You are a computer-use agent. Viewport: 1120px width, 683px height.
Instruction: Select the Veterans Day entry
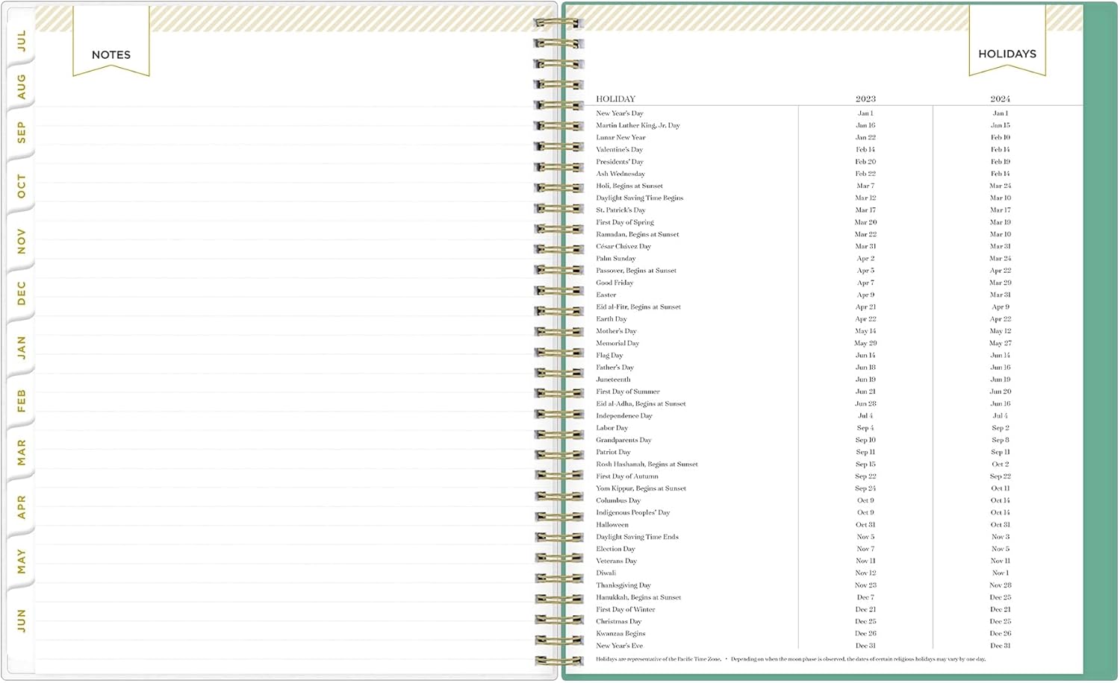(617, 561)
